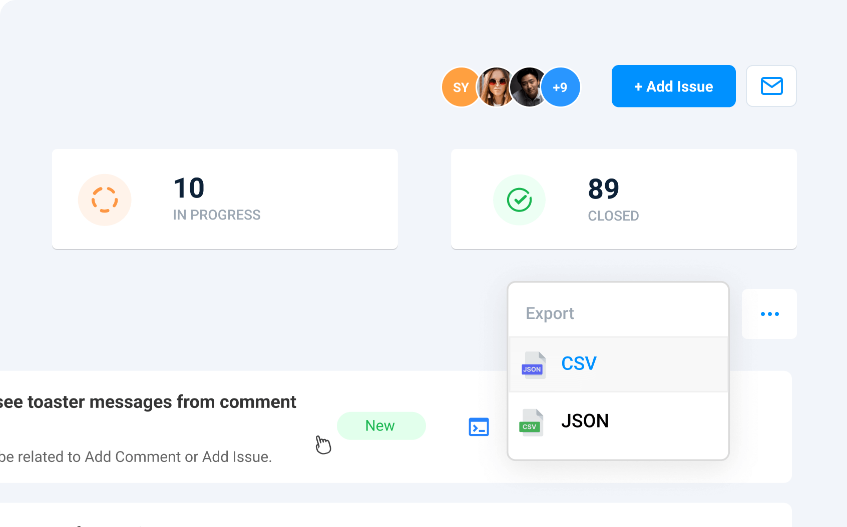Click the file icon beside the JSON option
The width and height of the screenshot is (847, 527).
[x=531, y=422]
